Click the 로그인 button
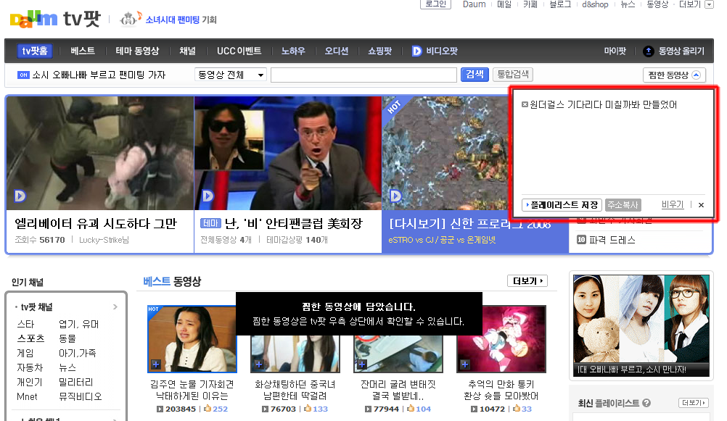Screen dimensions: 727x421 click(435, 4)
